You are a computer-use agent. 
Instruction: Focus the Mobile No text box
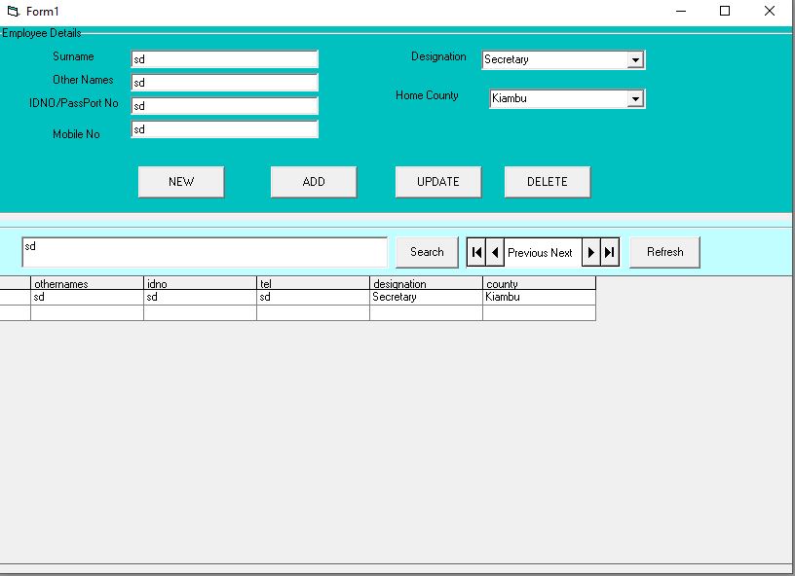tap(224, 128)
